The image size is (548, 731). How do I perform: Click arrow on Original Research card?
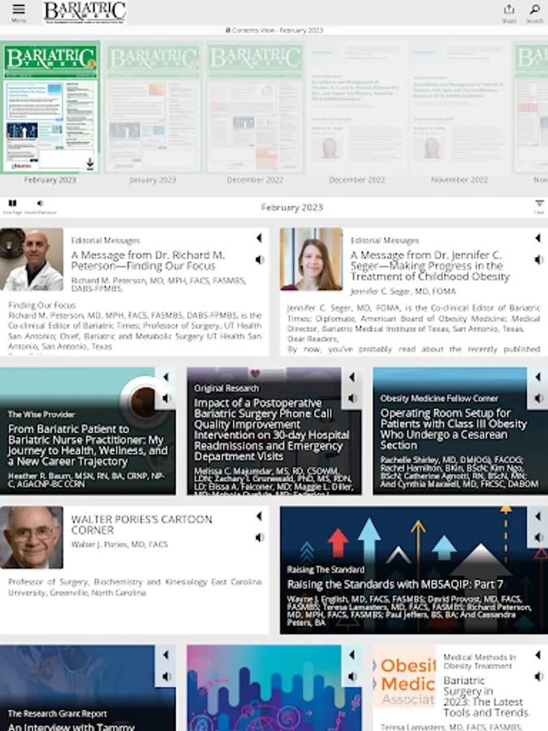tap(352, 377)
